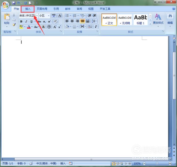The image size is (177, 167).
Task: Apply subscript formatting
Action: click(x=44, y=22)
